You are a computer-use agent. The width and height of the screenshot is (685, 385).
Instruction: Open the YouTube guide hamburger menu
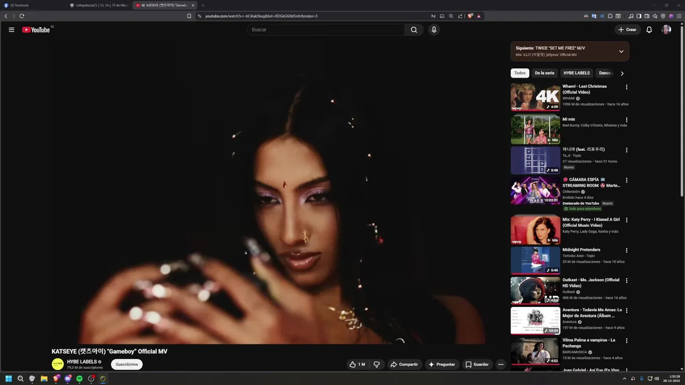11,30
